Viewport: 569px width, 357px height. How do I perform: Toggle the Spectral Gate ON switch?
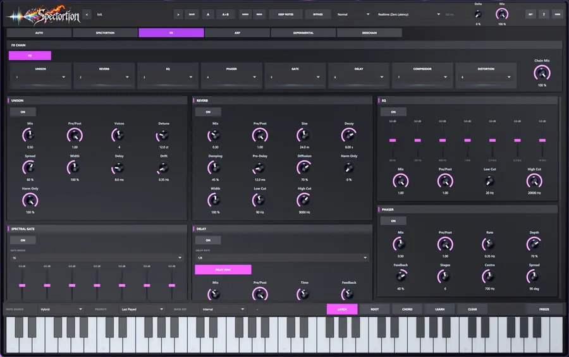(23, 240)
